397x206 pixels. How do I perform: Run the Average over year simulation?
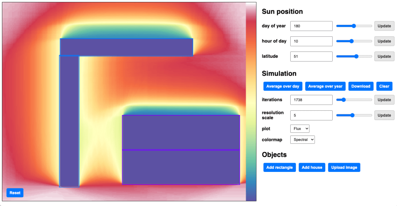pyautogui.click(x=325, y=86)
